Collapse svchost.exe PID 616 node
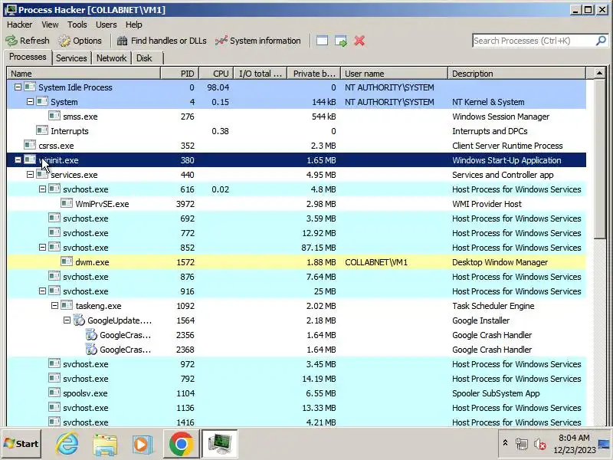This screenshot has height=460, width=613. pyautogui.click(x=43, y=189)
